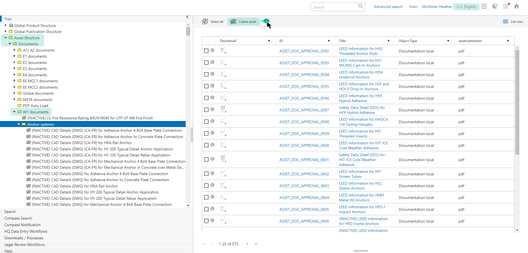This screenshot has height=253, width=528.
Task: Tick checkbox for ASSET_DOC_APPROVAL_0597 row
Action: [206, 110]
